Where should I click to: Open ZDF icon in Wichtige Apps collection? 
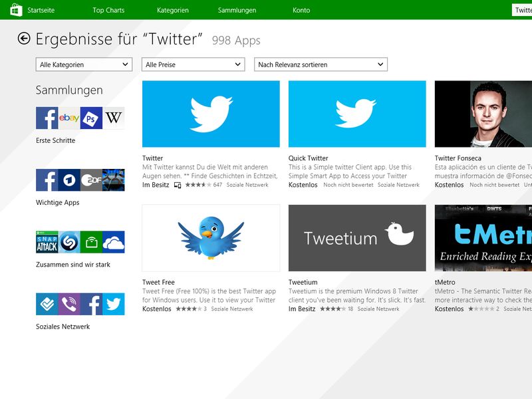pos(91,180)
